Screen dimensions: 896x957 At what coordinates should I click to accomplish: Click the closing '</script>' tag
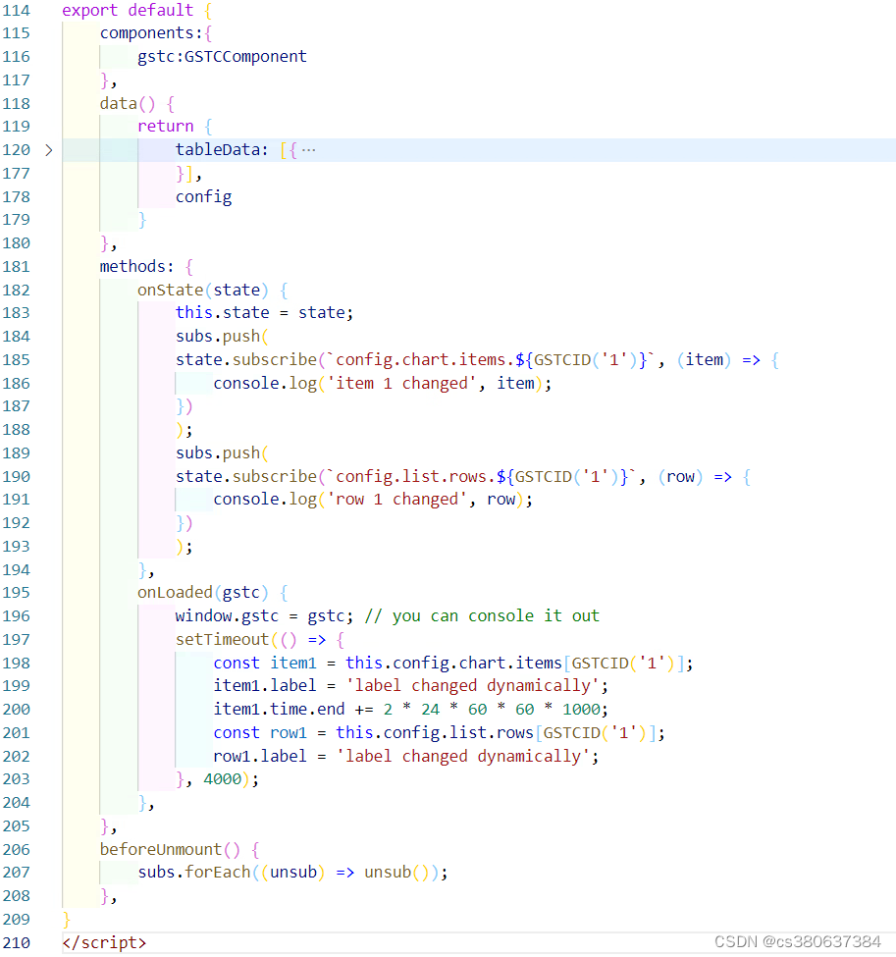(104, 943)
